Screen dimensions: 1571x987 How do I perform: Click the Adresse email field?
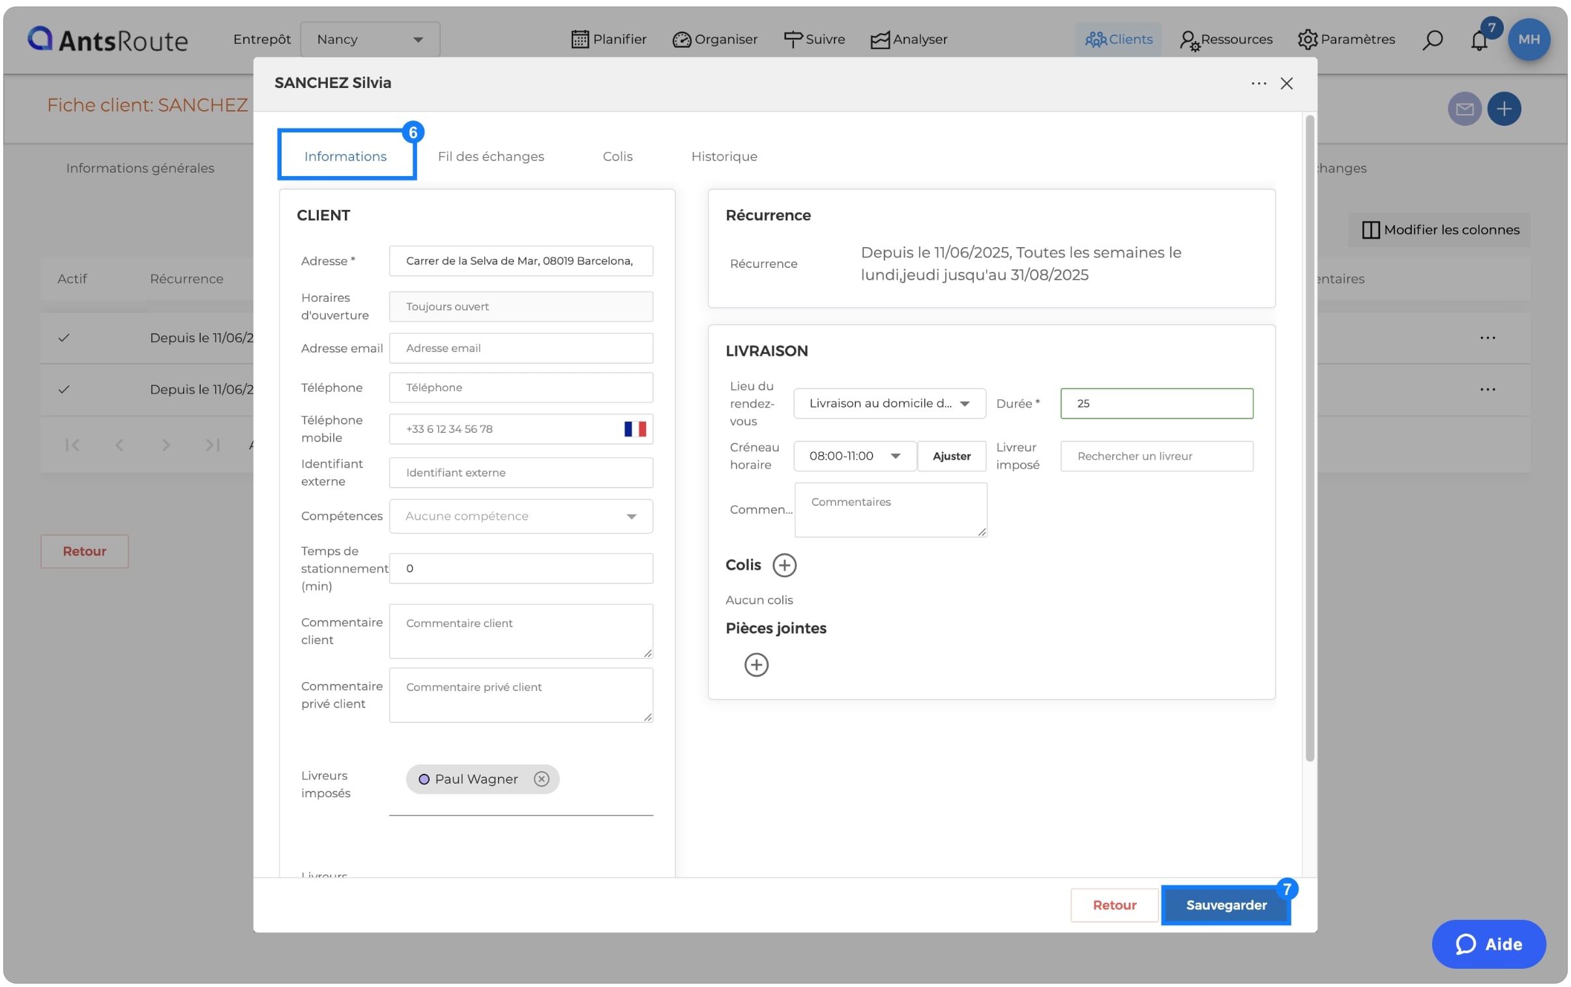coord(521,348)
